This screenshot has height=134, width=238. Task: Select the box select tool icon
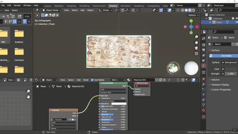click(x=43, y=15)
